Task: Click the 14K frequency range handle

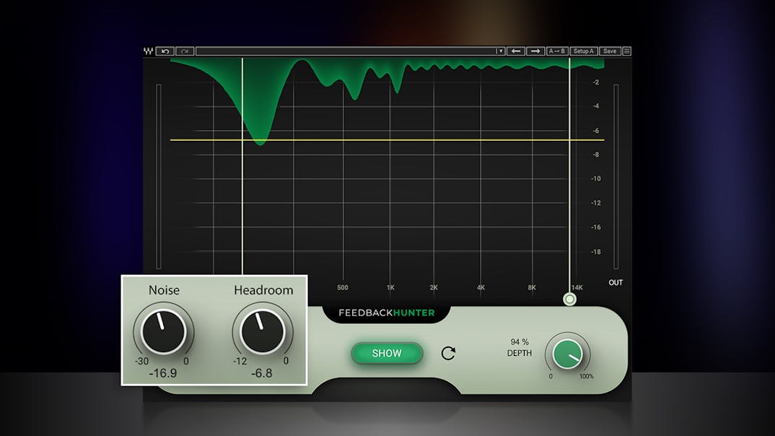Action: (x=569, y=299)
